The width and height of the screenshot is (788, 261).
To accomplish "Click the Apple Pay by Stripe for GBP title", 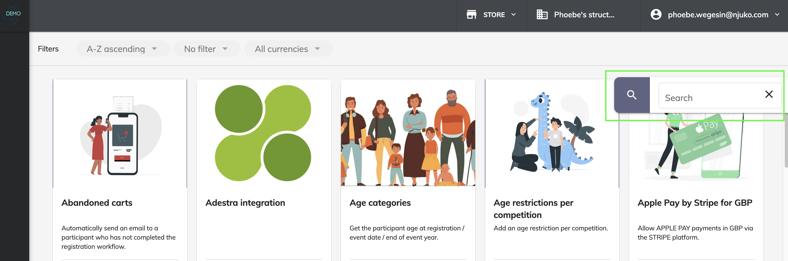I will (x=695, y=203).
